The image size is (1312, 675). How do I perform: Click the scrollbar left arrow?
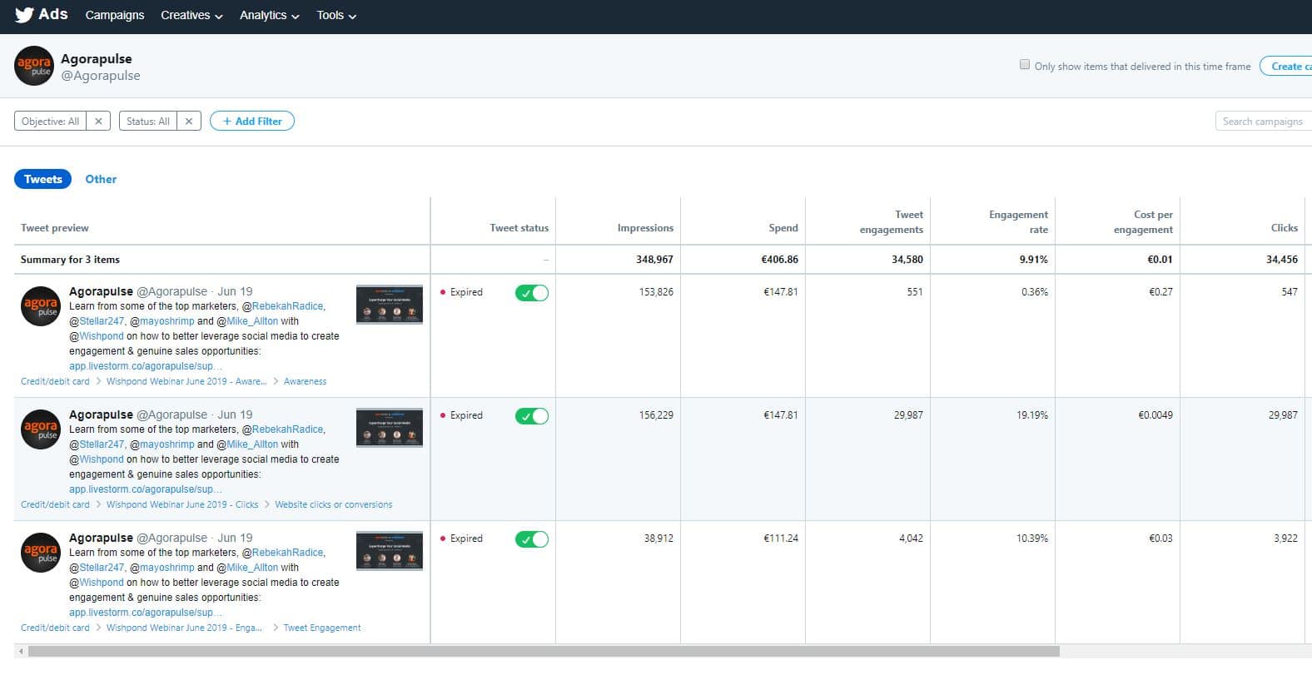point(21,652)
